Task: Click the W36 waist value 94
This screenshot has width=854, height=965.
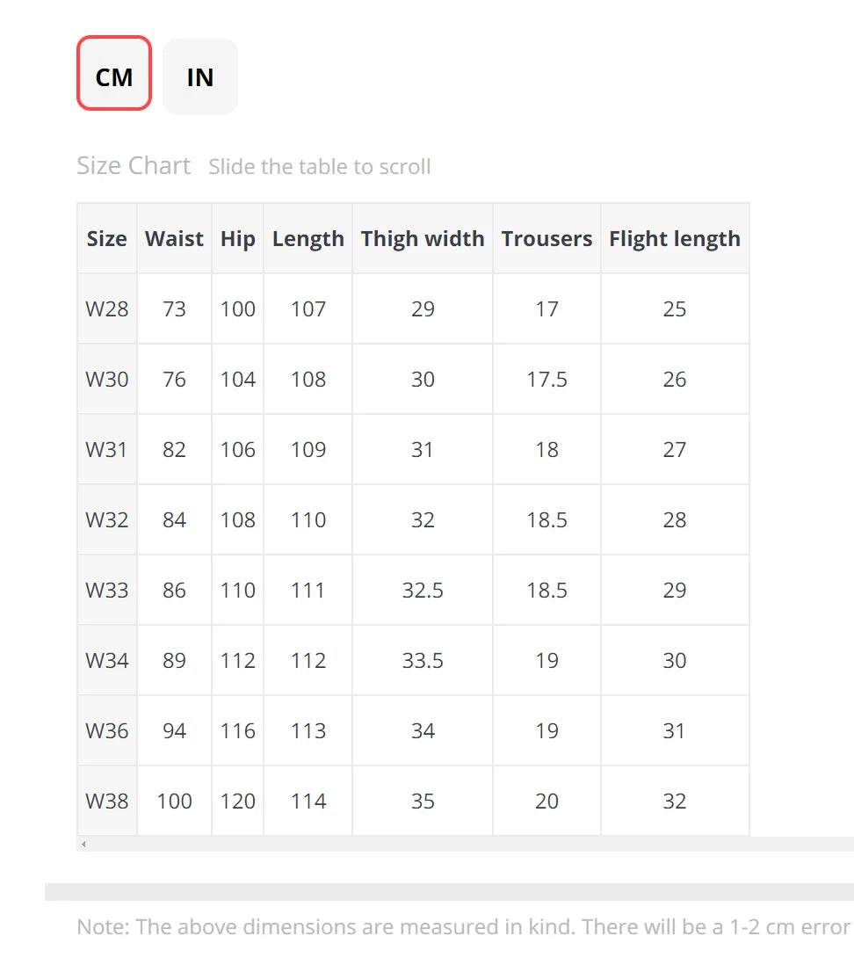Action: (174, 731)
